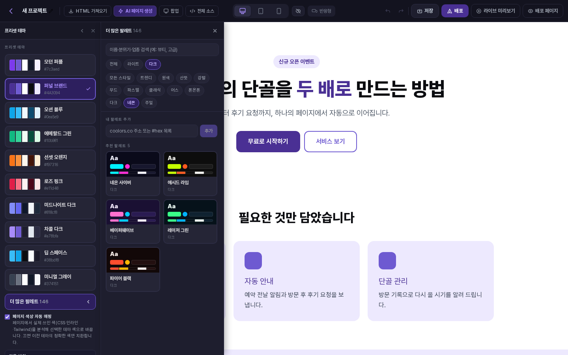Go back using the top-left arrow
This screenshot has width=568, height=355.
pos(11,11)
